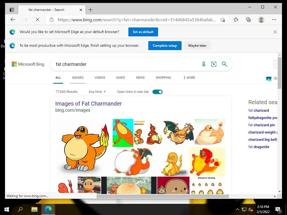
Task: Switch to the ALL results tab
Action: click(58, 78)
